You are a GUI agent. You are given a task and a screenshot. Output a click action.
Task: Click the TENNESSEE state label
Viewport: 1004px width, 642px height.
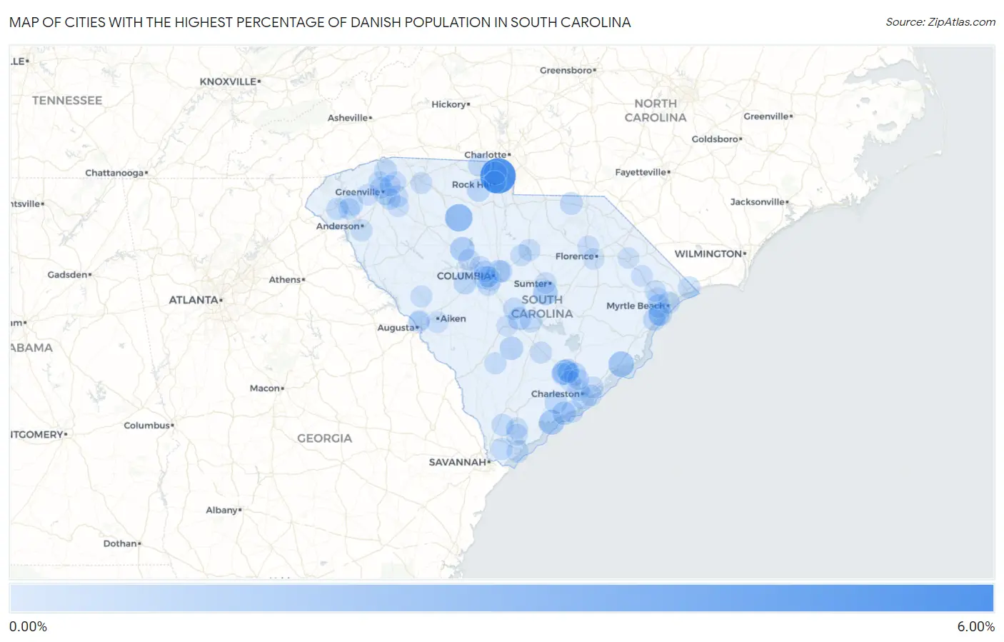click(x=67, y=101)
